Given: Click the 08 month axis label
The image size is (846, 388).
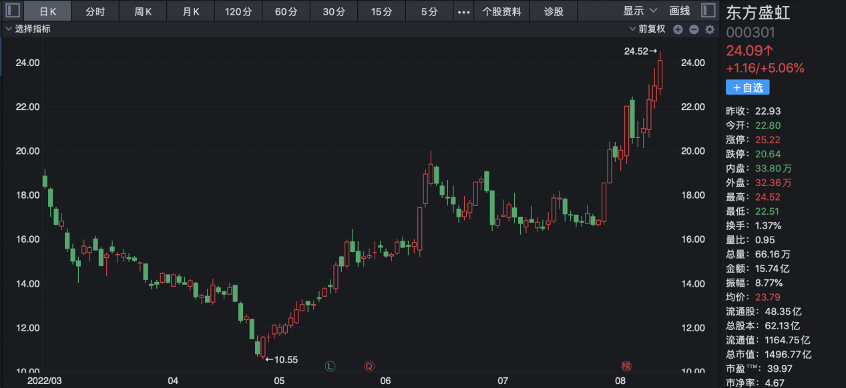Looking at the screenshot, I should point(621,381).
